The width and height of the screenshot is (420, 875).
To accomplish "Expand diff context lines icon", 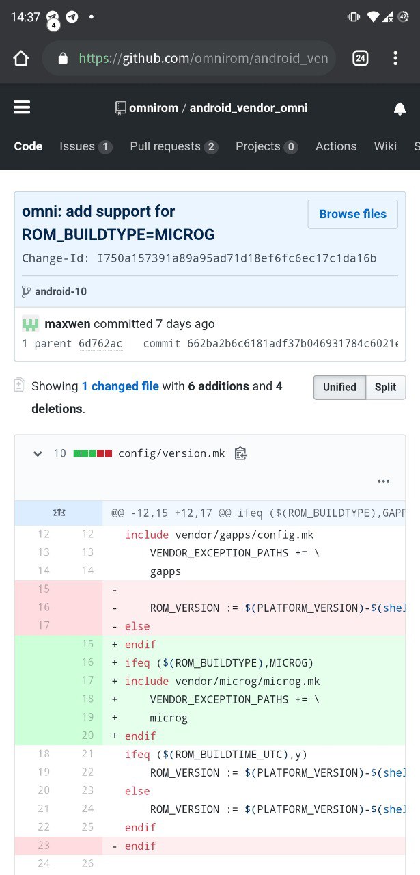I will coord(59,513).
